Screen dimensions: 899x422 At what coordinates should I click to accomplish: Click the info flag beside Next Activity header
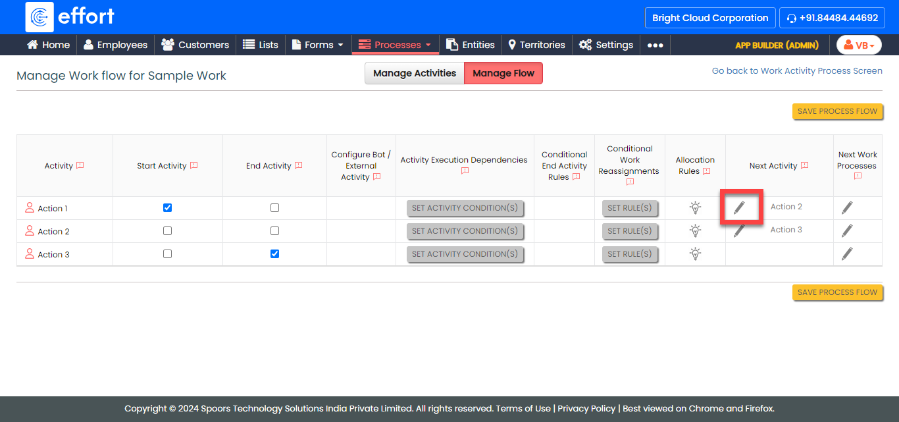(804, 166)
